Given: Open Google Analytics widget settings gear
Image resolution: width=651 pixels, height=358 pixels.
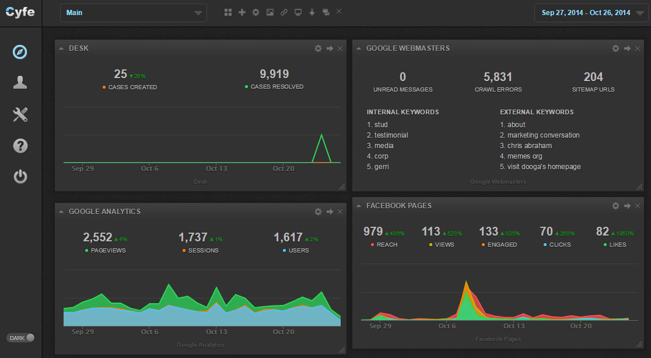Looking at the screenshot, I should 318,212.
